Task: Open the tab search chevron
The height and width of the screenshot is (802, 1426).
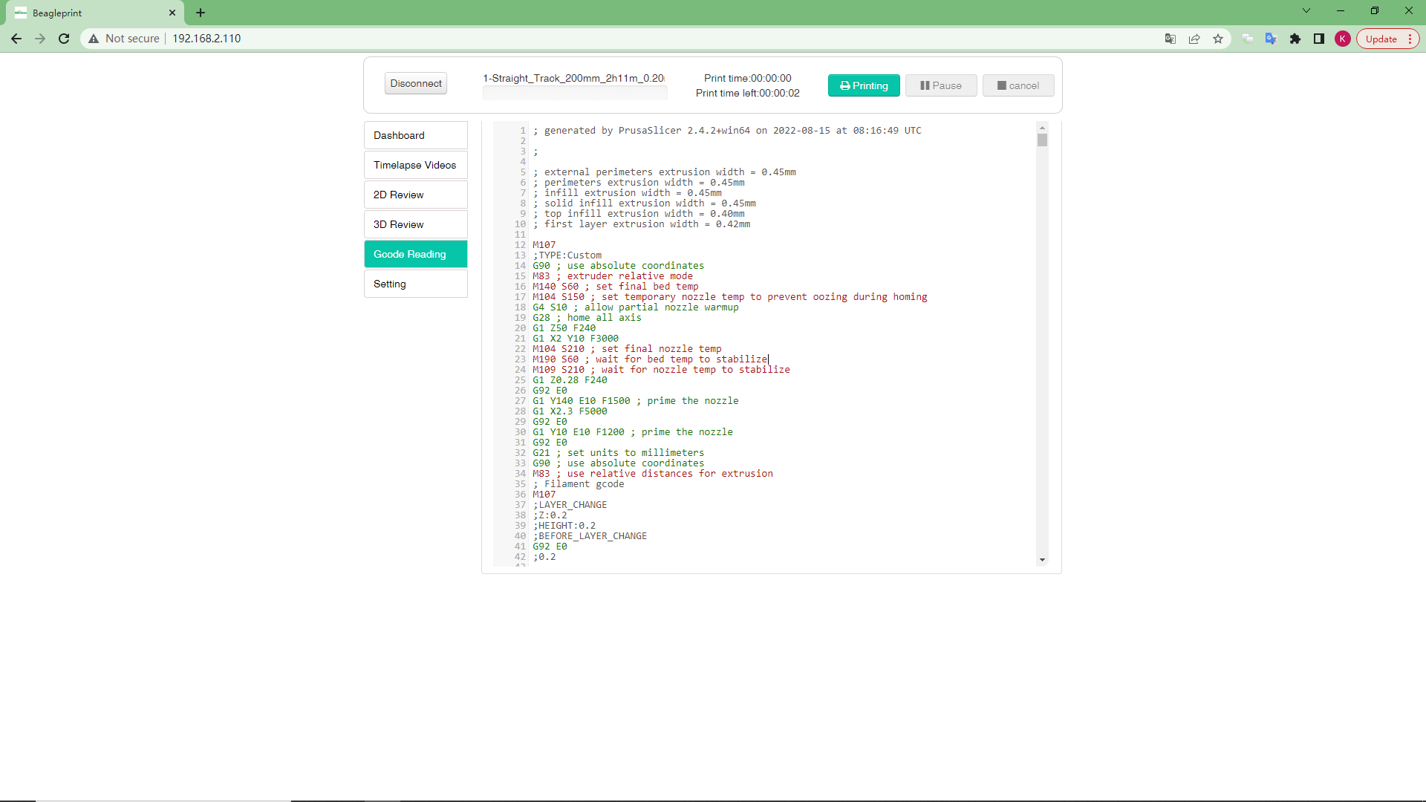Action: pyautogui.click(x=1306, y=11)
